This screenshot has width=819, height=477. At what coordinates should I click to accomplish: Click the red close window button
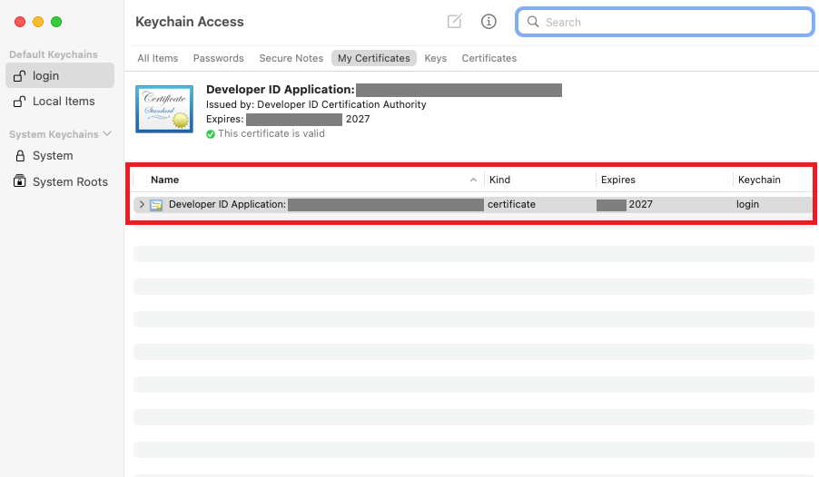20,22
